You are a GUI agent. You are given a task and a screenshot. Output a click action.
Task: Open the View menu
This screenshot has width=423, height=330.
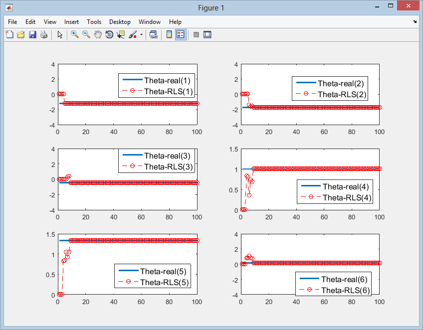(x=50, y=22)
